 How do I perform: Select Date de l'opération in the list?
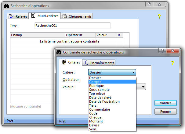click(104, 101)
